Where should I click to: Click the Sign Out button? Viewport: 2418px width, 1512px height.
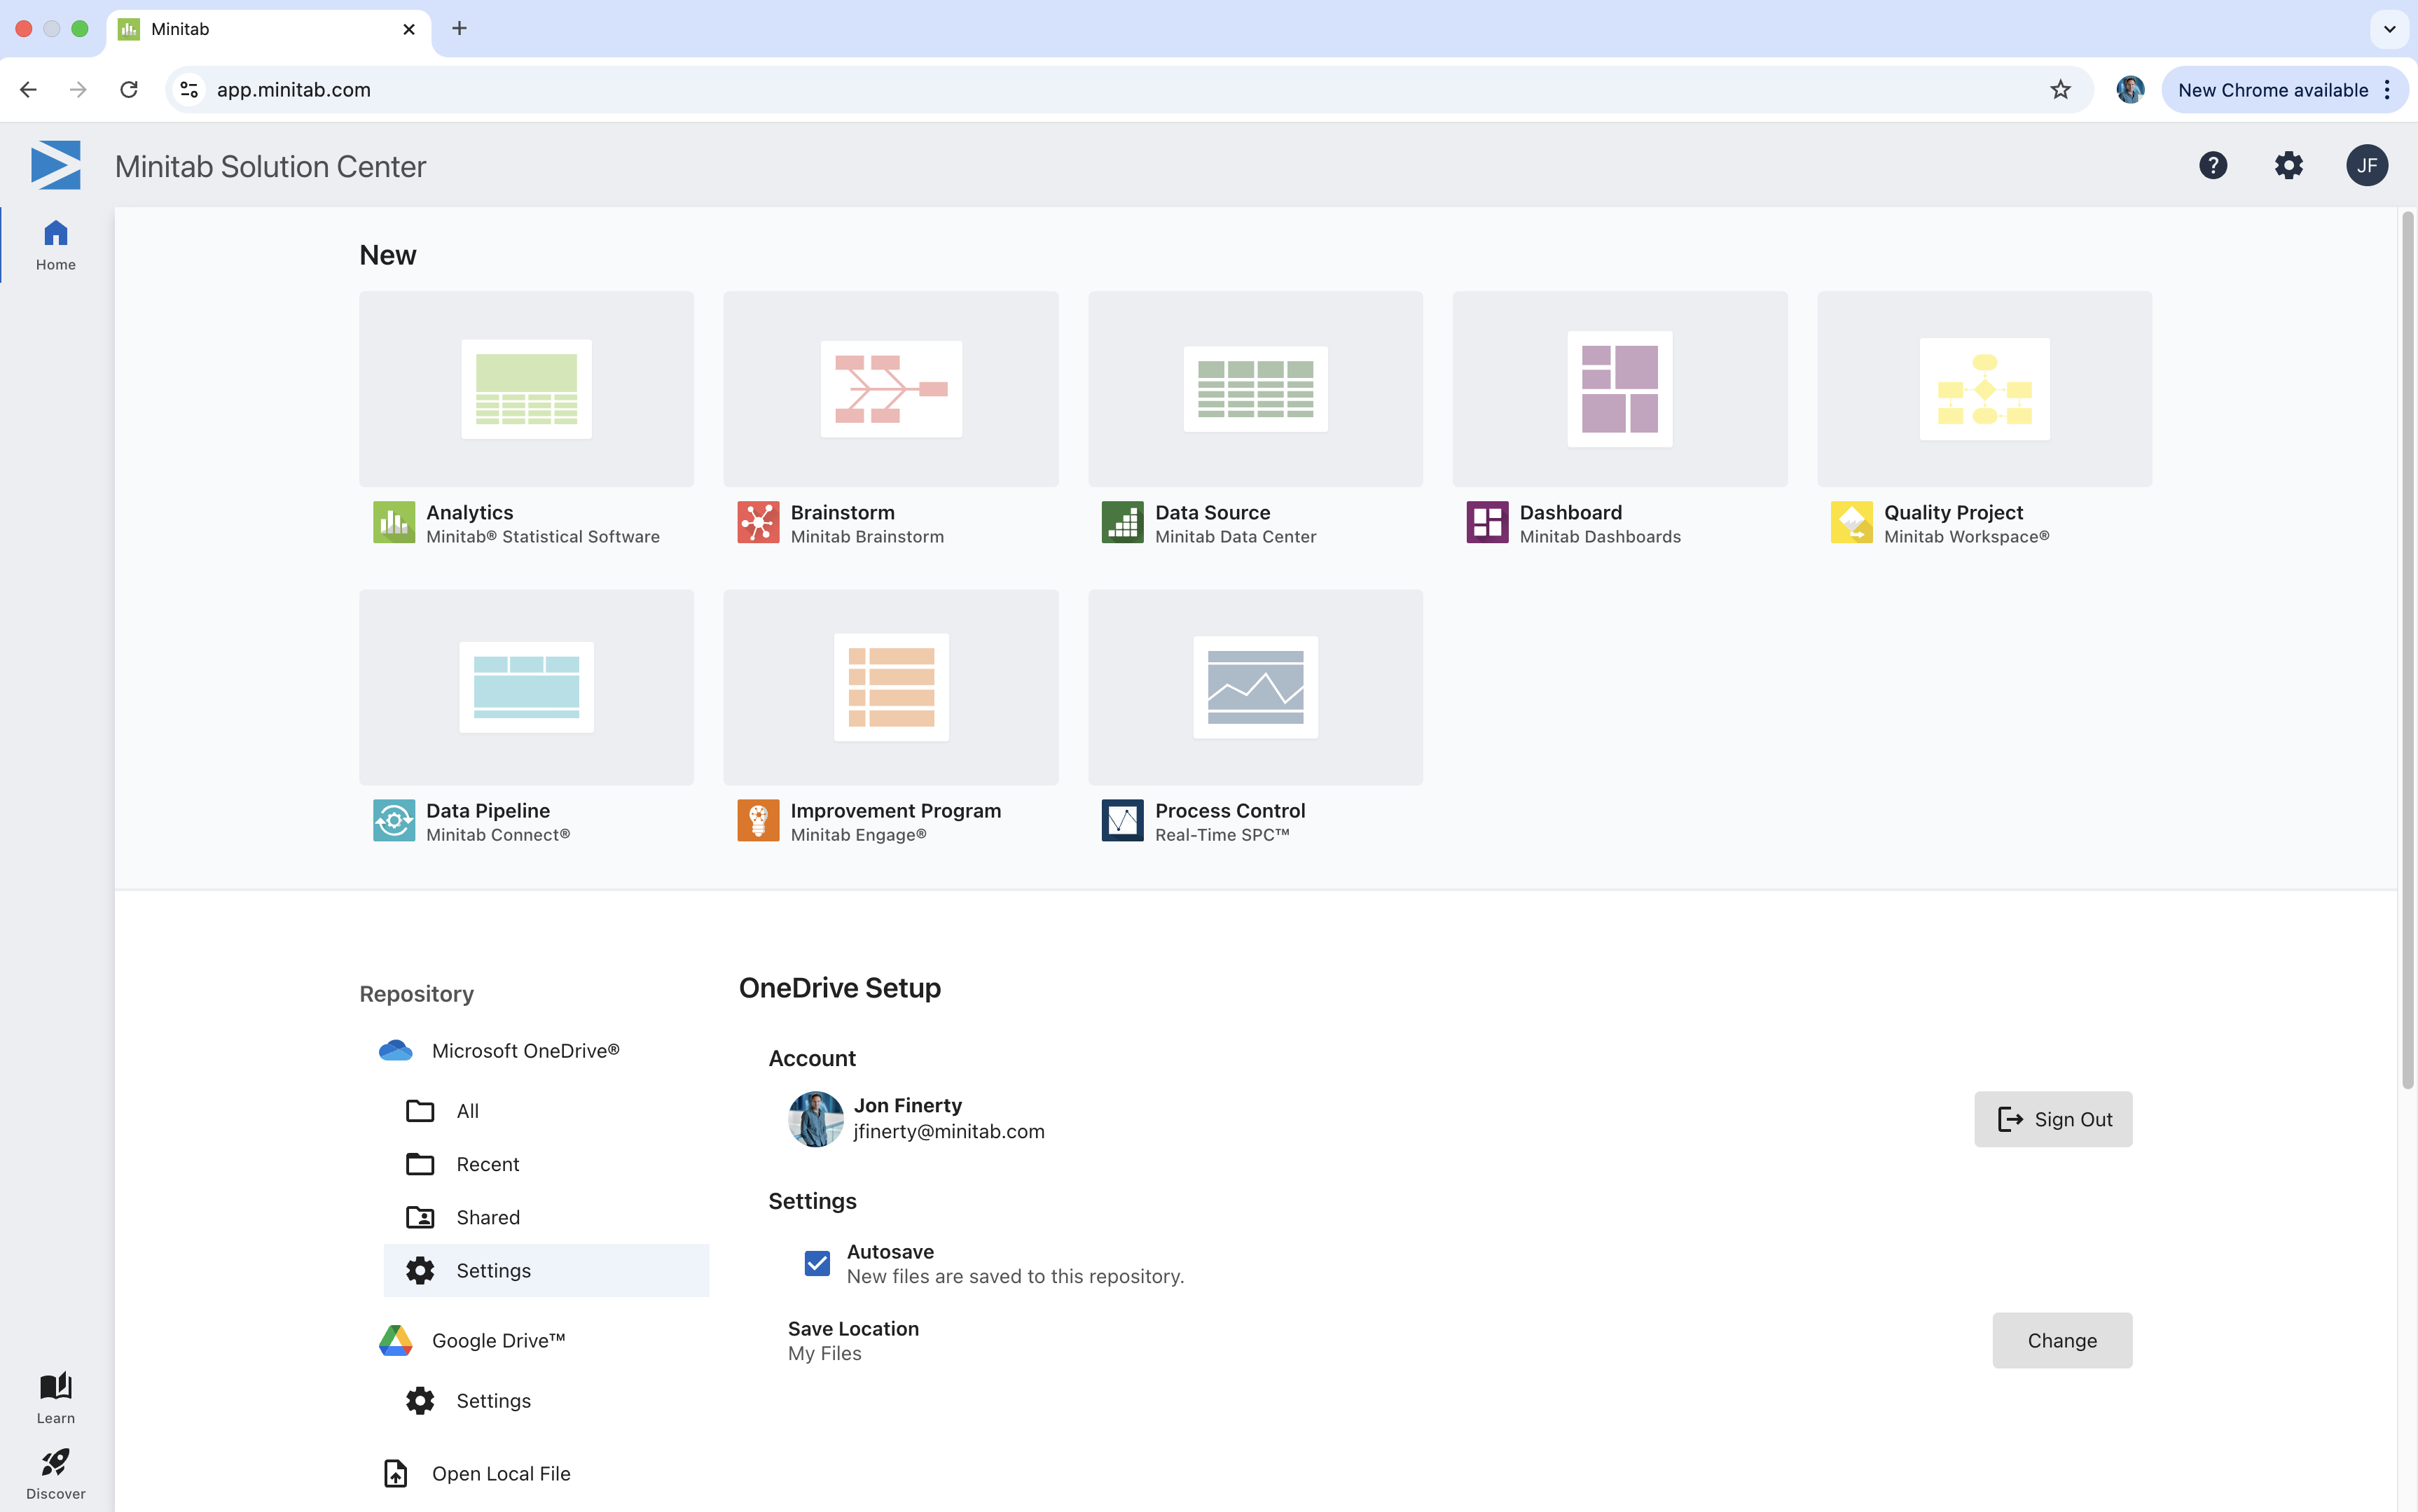click(x=2053, y=1119)
